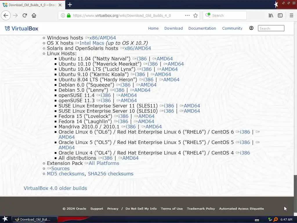Reload the current page

[25, 15]
